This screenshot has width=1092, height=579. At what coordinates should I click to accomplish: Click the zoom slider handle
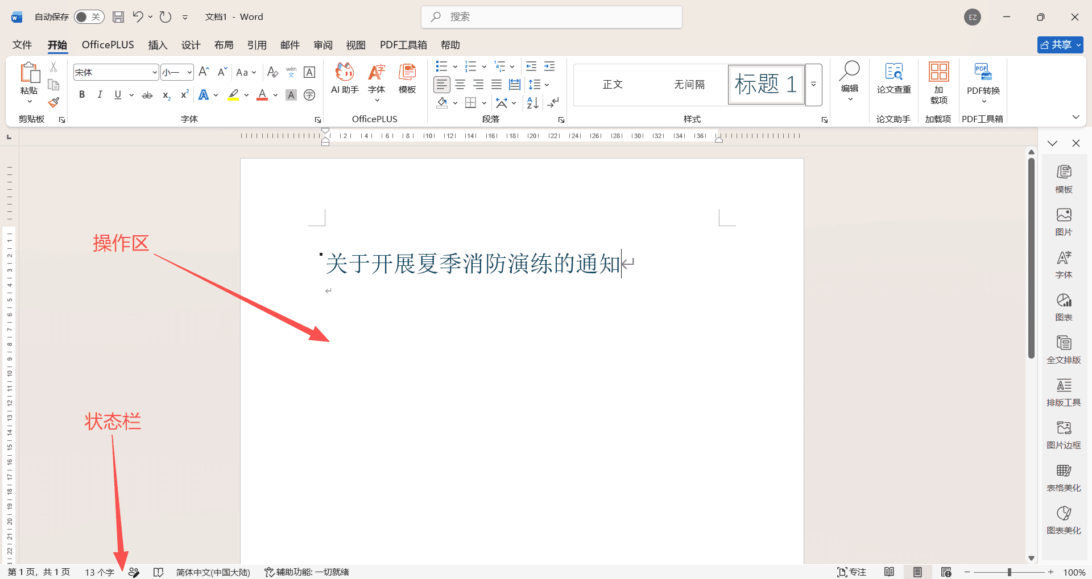[1010, 572]
